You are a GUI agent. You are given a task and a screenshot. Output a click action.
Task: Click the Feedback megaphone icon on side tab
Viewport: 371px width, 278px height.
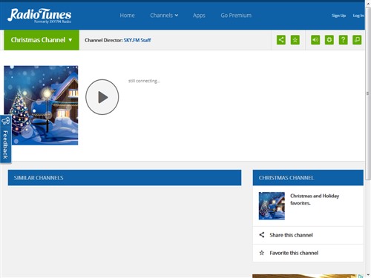click(5, 121)
